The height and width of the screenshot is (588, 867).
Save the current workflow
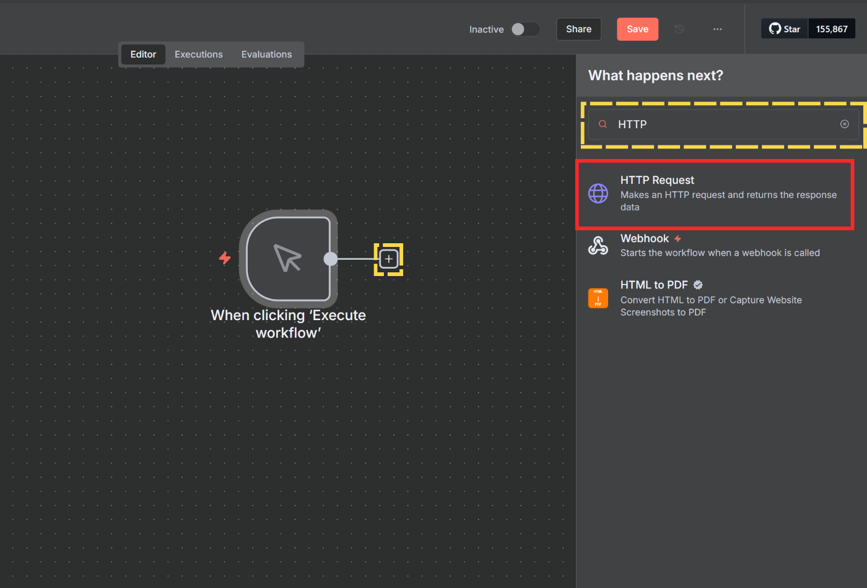[x=637, y=29]
